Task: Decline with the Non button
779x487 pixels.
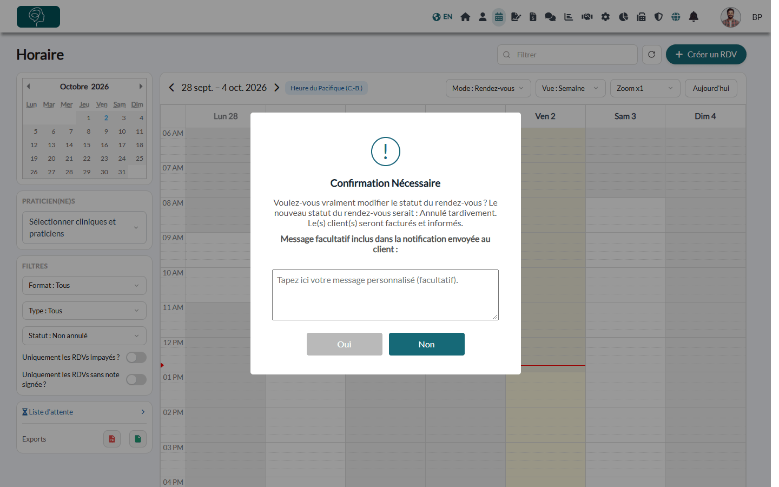Action: click(x=427, y=344)
